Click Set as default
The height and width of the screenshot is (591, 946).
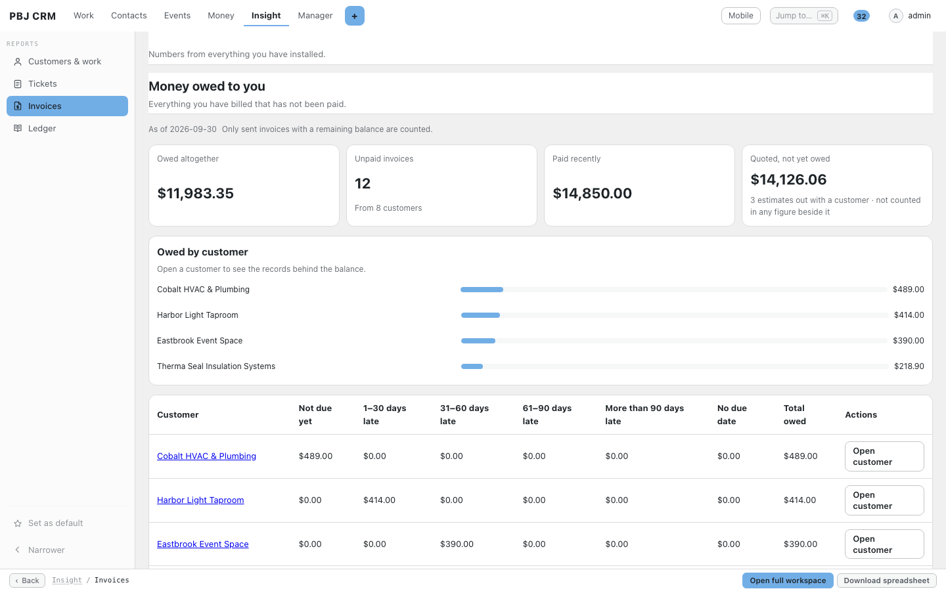67,523
